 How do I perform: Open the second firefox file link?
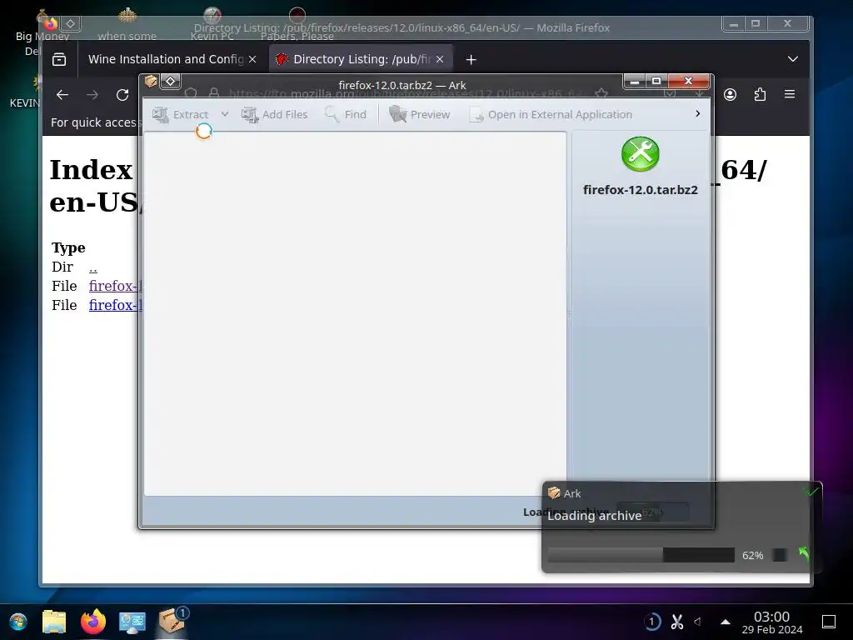115,305
